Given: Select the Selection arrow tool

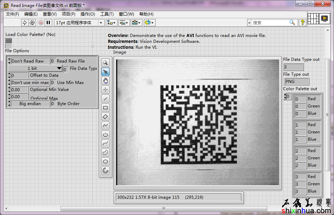Looking at the screenshot, I should pos(105,72).
